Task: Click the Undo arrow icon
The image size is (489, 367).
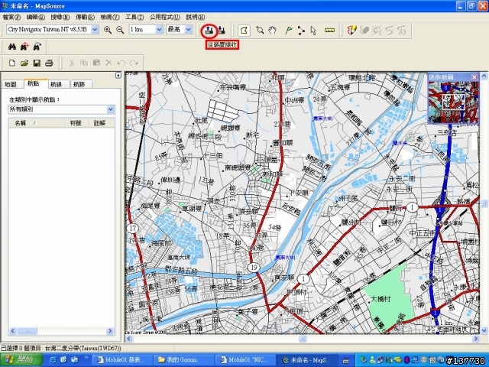Action: [121, 63]
